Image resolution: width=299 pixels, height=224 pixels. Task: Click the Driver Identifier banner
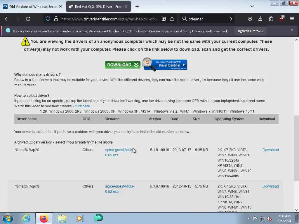point(165,64)
